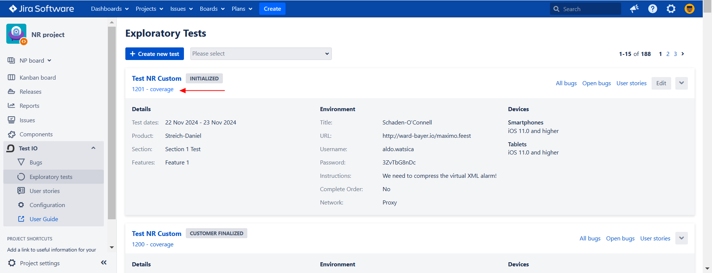
Task: Open Open bugs for test 1200
Action: pyautogui.click(x=620, y=238)
